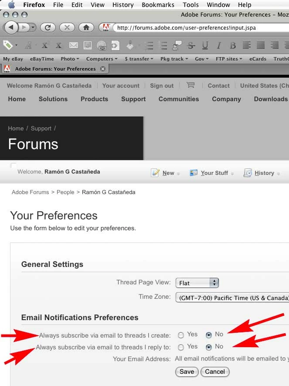Click the Support breadcrumb above Forums
This screenshot has height=386, width=289.
click(41, 128)
